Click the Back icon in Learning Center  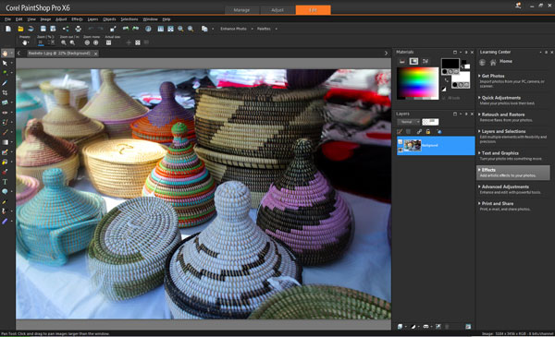coord(482,63)
